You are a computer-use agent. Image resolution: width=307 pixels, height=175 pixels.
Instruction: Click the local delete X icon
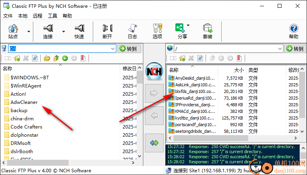[26, 58]
